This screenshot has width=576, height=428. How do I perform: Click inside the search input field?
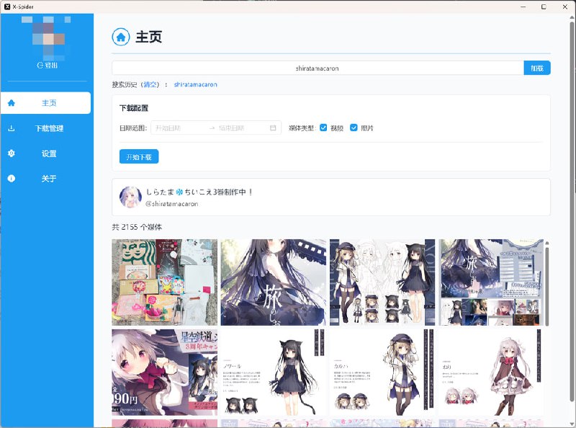pos(317,67)
